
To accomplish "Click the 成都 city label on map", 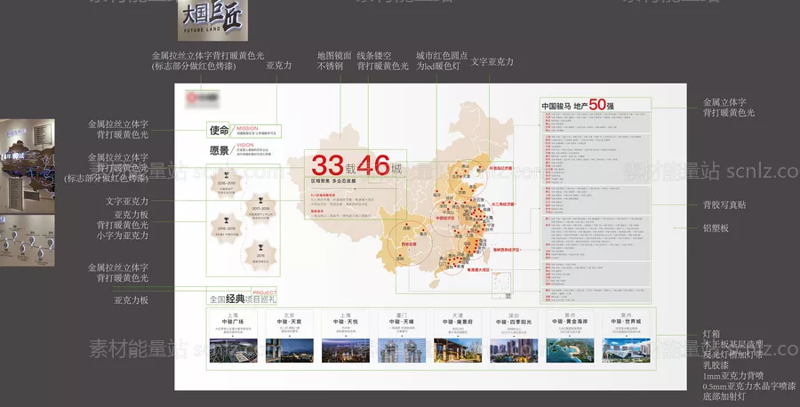I will click(x=406, y=228).
